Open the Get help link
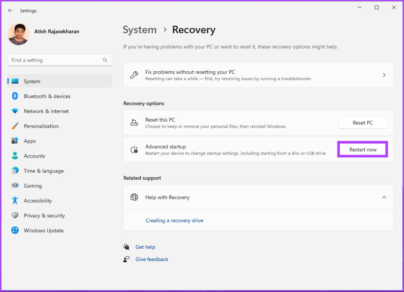This screenshot has height=292, width=404. (x=145, y=247)
